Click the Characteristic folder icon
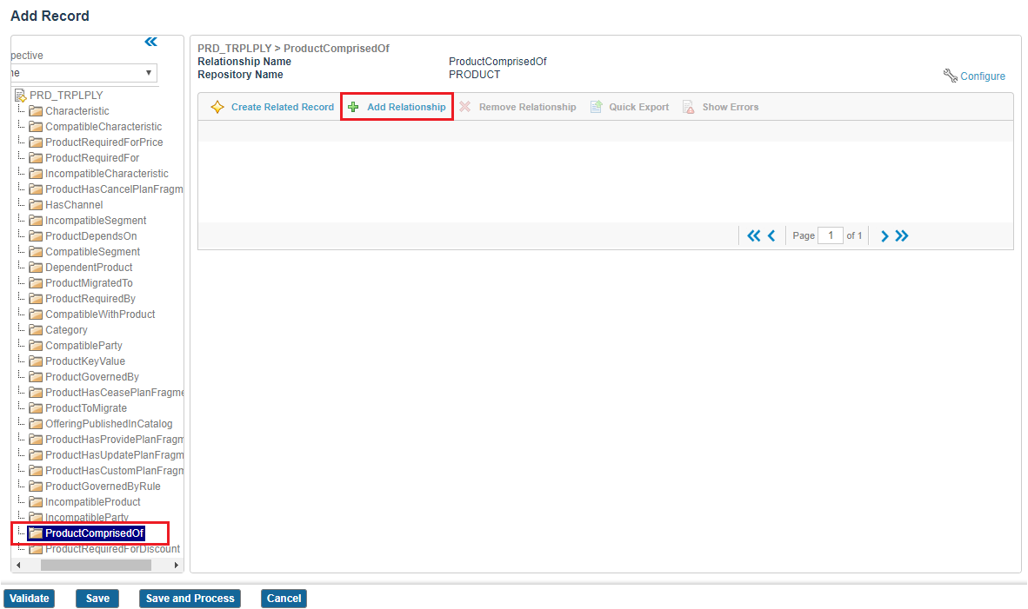This screenshot has width=1028, height=609. [x=36, y=110]
